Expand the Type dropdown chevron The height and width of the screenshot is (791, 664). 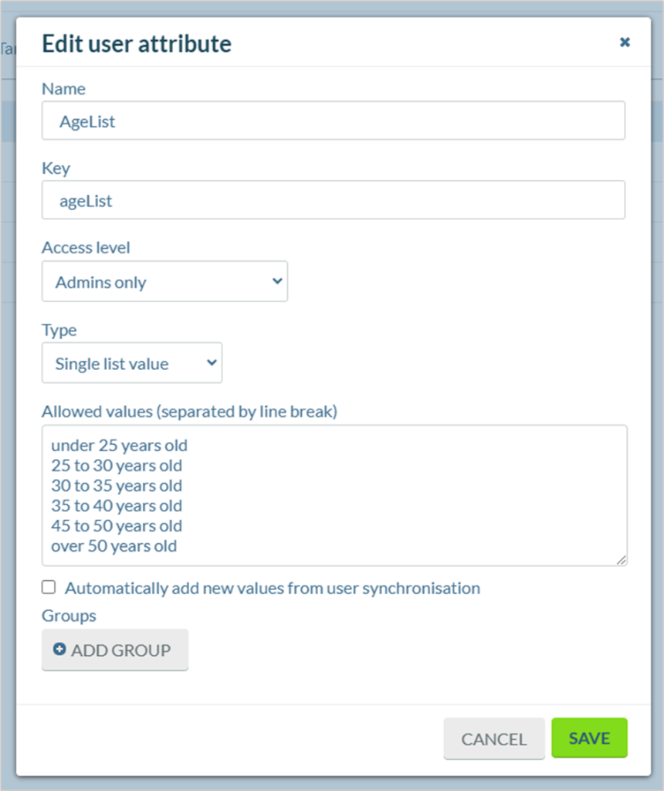pos(212,362)
